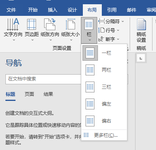This screenshot has height=150, width=156.
Task: Select the 两栏 two-column layout icon
Action: 90,70
